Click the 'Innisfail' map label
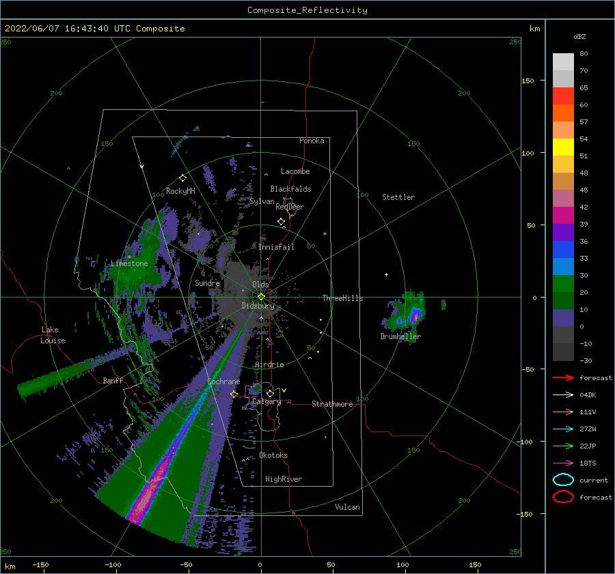Image resolution: width=615 pixels, height=574 pixels. click(x=276, y=247)
